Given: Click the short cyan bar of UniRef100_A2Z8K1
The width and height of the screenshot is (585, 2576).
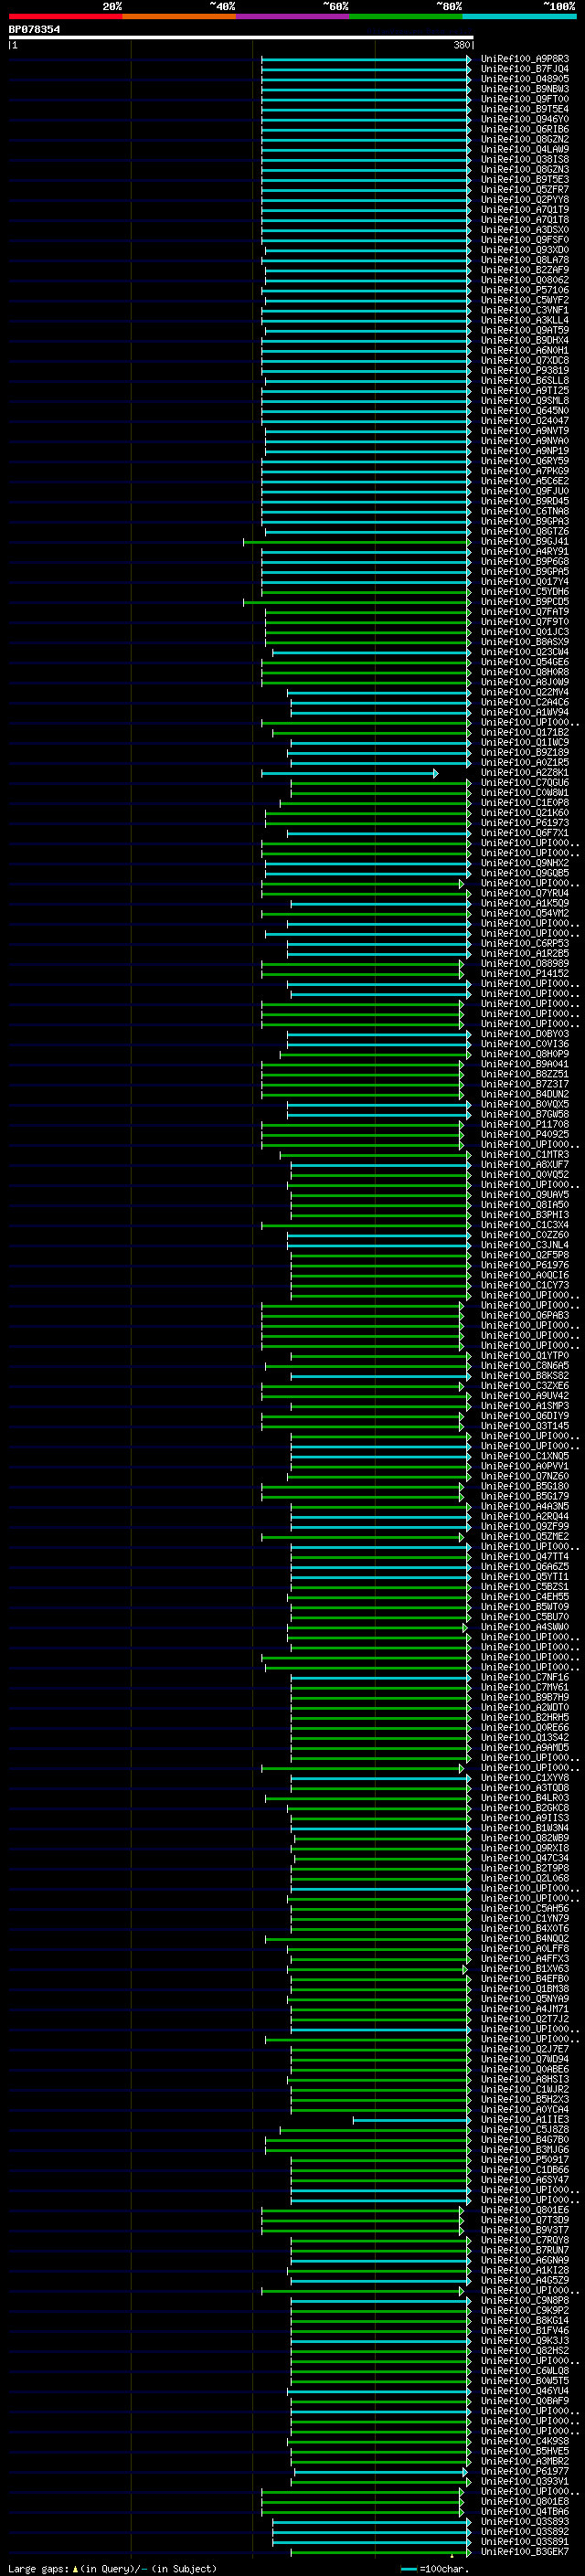Looking at the screenshot, I should tap(349, 773).
